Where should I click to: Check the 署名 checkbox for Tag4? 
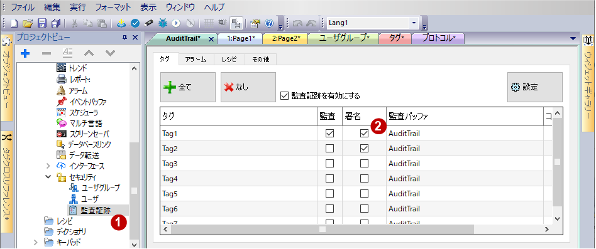coord(364,179)
